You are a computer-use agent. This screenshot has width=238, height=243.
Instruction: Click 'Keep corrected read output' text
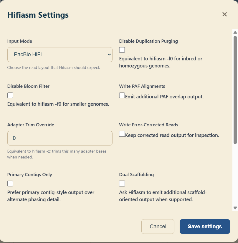pos(172,135)
